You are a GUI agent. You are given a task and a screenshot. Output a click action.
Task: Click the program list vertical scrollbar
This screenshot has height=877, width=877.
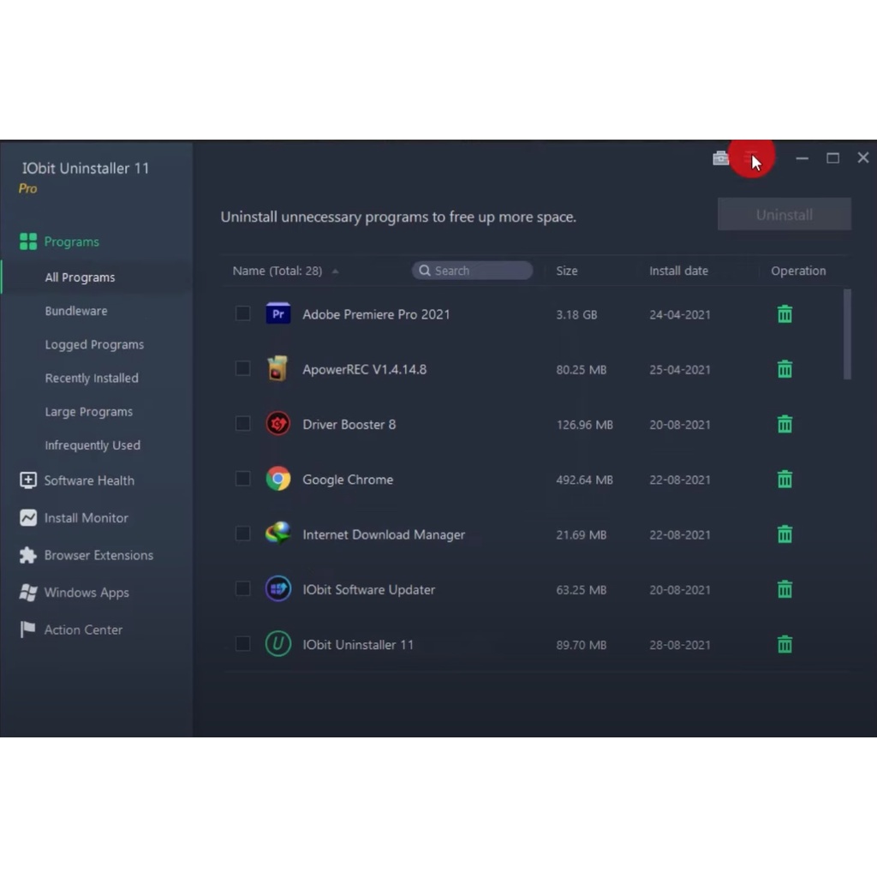point(847,334)
